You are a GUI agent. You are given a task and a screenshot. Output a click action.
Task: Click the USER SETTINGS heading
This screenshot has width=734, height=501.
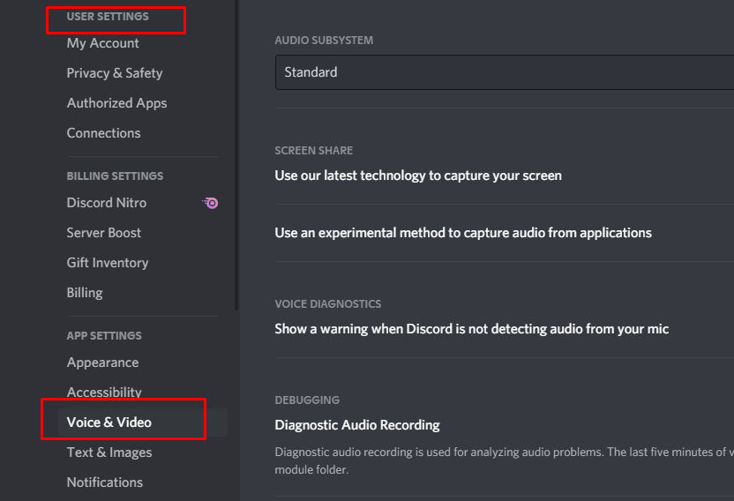(108, 17)
